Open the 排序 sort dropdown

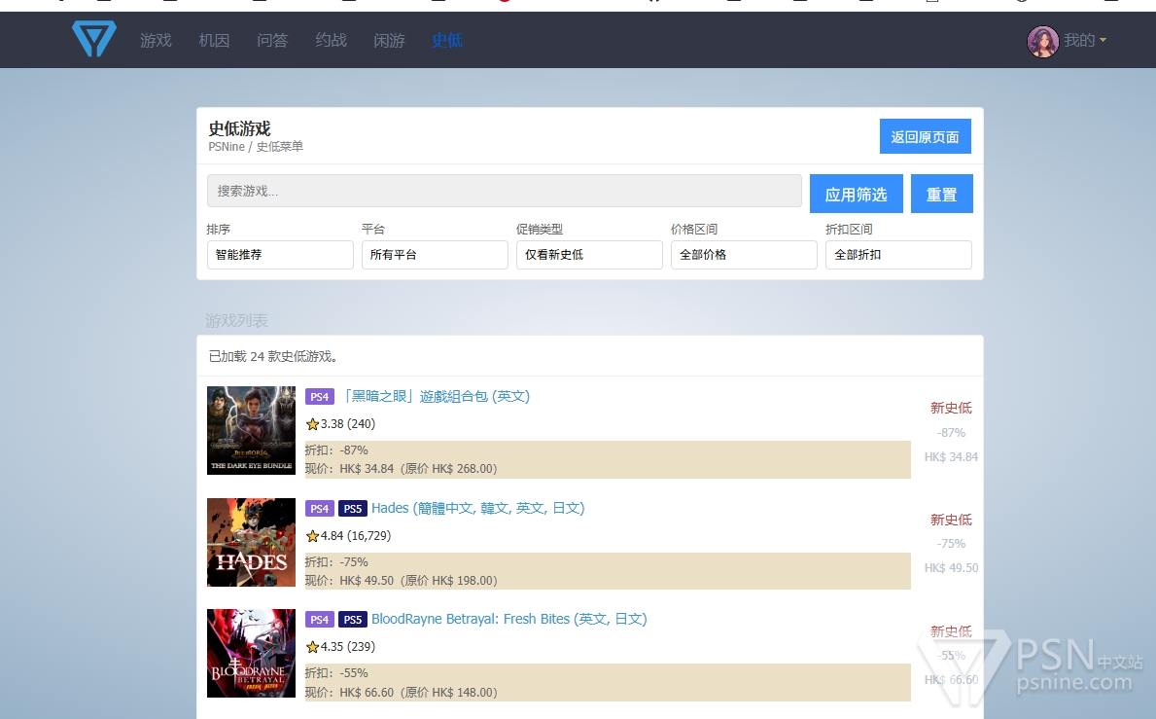click(x=280, y=255)
